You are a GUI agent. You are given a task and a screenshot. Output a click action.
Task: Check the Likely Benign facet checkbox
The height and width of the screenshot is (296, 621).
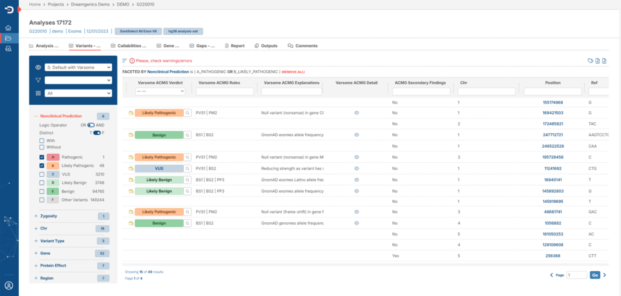pyautogui.click(x=42, y=183)
